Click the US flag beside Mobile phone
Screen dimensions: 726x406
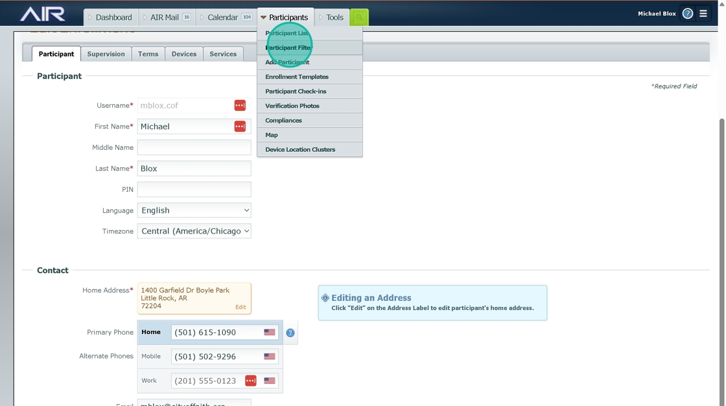point(270,357)
